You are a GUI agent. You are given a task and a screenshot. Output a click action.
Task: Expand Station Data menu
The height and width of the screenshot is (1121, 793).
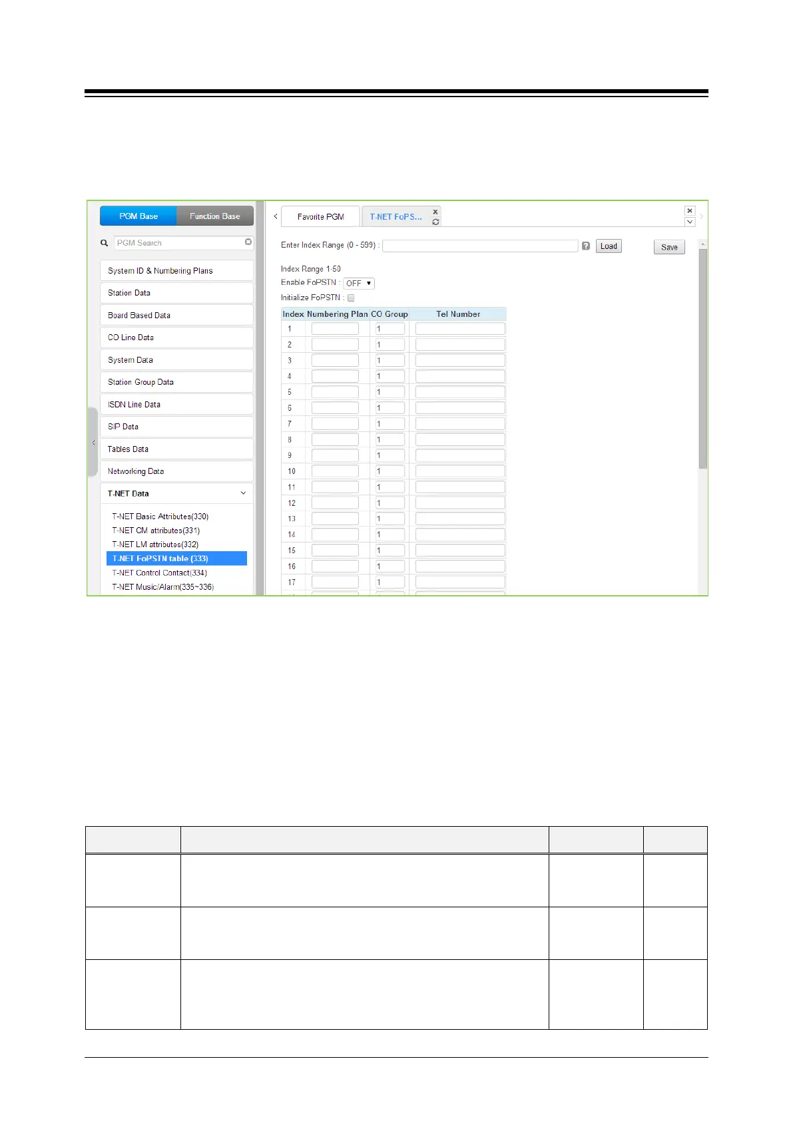pyautogui.click(x=176, y=293)
